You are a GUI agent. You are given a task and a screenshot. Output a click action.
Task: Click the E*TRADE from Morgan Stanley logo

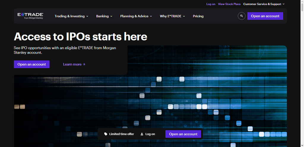31,16
